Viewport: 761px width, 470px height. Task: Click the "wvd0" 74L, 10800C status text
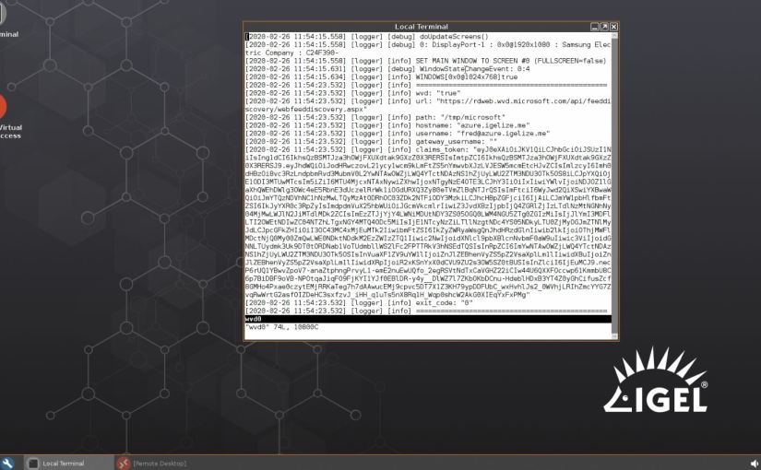pyautogui.click(x=282, y=327)
